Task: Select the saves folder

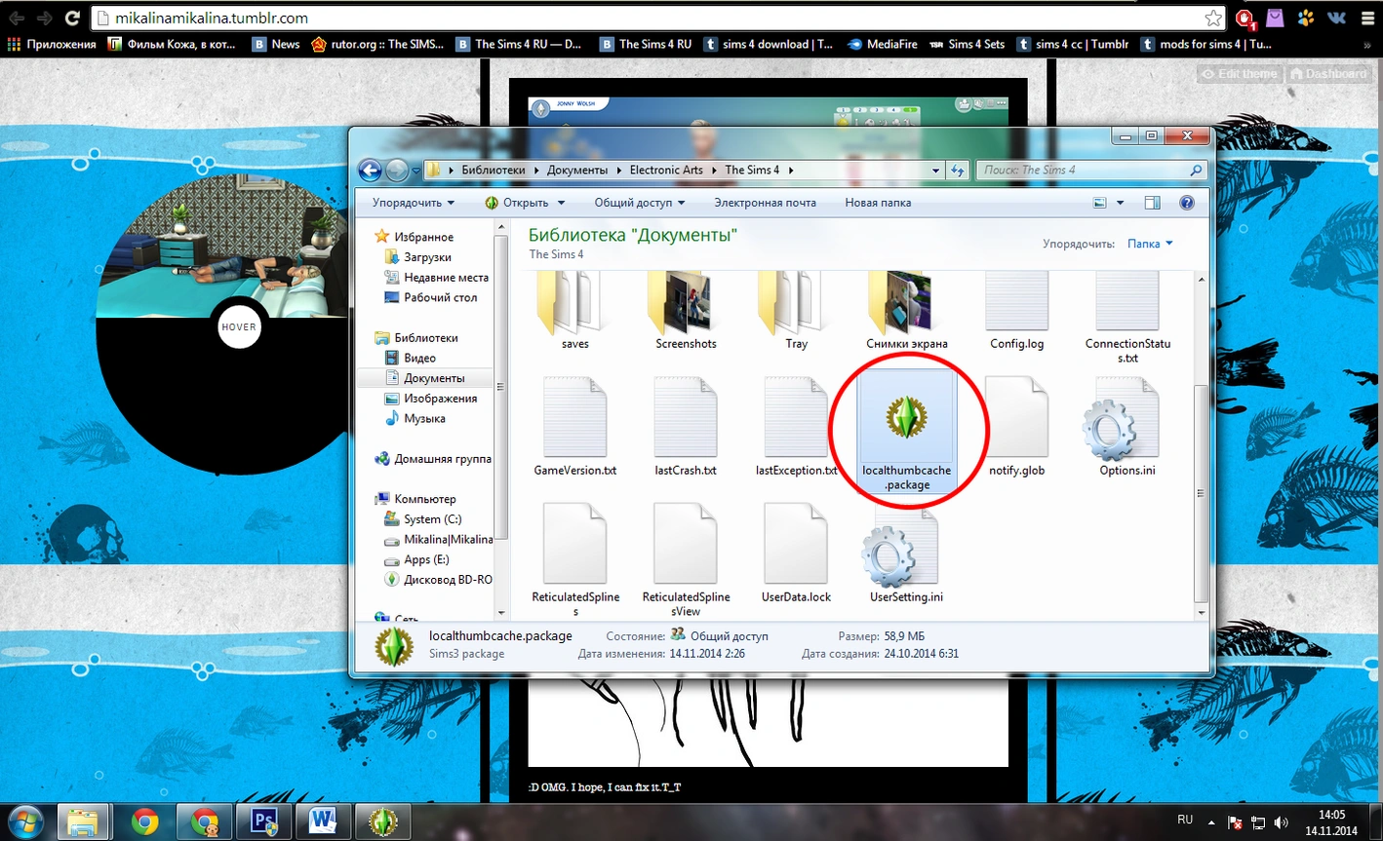Action: pyautogui.click(x=575, y=312)
